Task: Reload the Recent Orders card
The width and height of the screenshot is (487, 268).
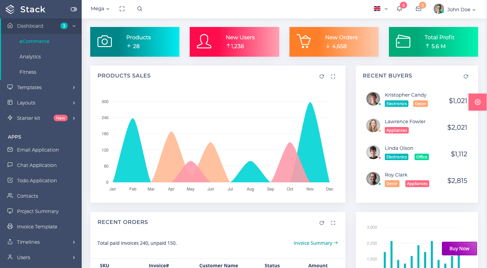Action: pyautogui.click(x=322, y=223)
